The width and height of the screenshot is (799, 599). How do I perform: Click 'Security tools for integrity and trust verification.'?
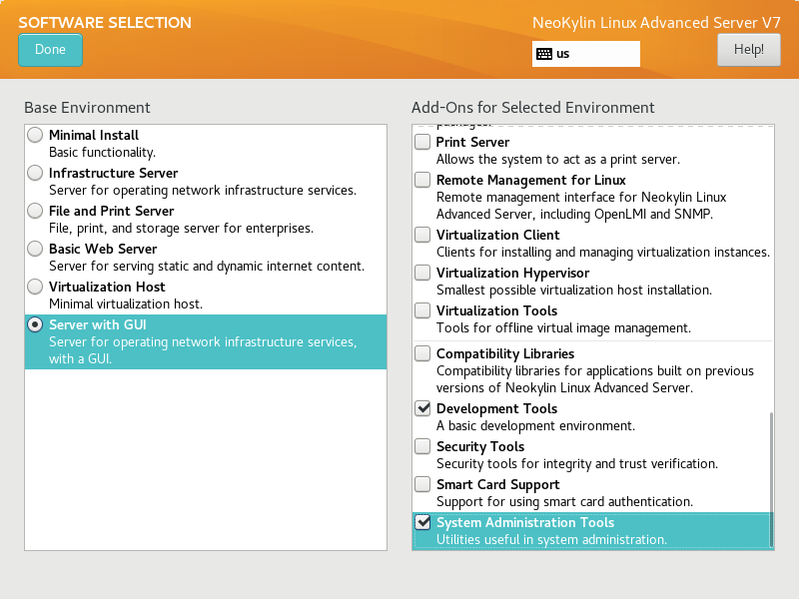coord(577,464)
